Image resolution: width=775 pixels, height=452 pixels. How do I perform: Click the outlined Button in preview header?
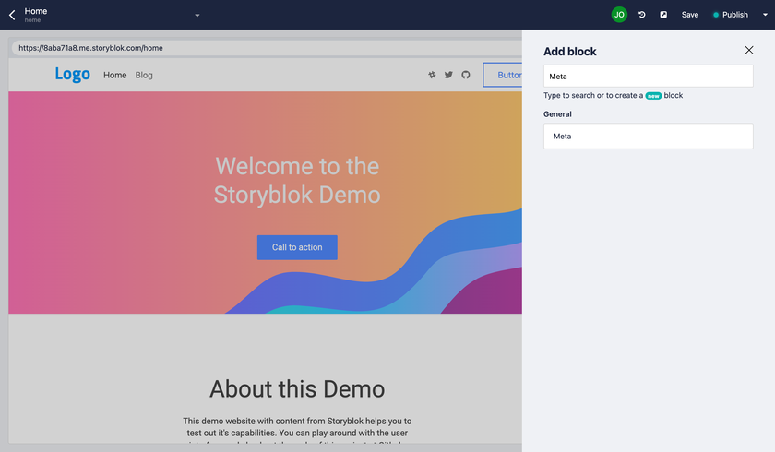click(502, 75)
